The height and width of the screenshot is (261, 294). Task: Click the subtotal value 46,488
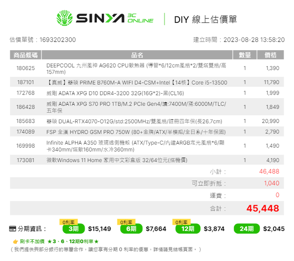[x=269, y=171]
